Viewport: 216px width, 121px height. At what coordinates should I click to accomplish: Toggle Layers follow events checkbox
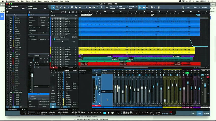[48, 28]
